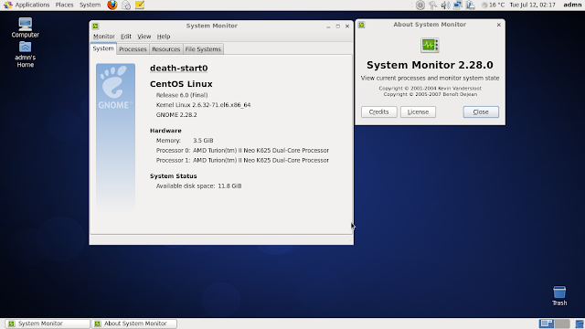Select the admn's Home folder icon
The width and height of the screenshot is (585, 329).
pyautogui.click(x=25, y=55)
